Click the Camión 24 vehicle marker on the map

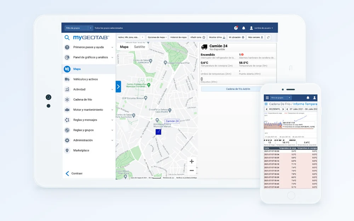[158, 132]
